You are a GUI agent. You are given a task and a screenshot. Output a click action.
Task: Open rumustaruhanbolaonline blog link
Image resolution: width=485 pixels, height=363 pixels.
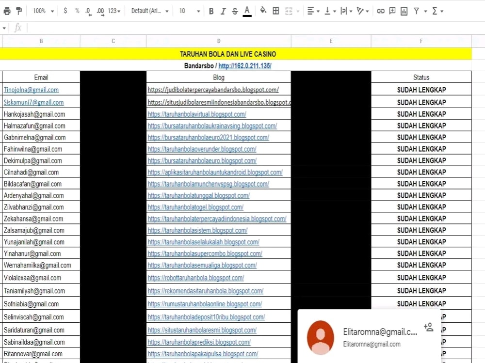(205, 304)
